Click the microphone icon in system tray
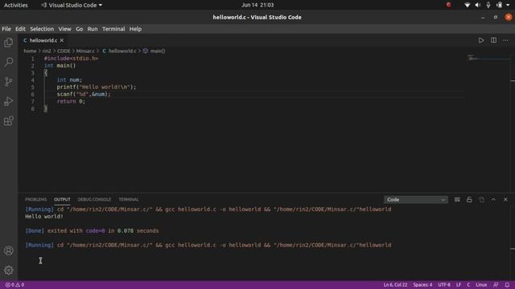515x289 pixels. [488, 5]
